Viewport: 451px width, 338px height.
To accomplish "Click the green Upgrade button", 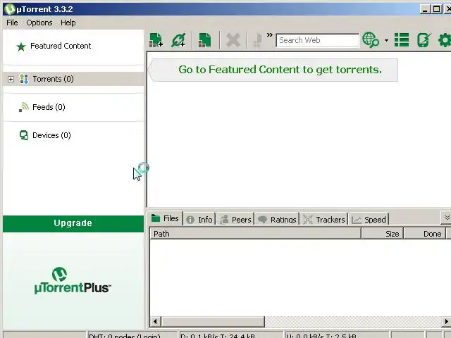I will pos(73,223).
